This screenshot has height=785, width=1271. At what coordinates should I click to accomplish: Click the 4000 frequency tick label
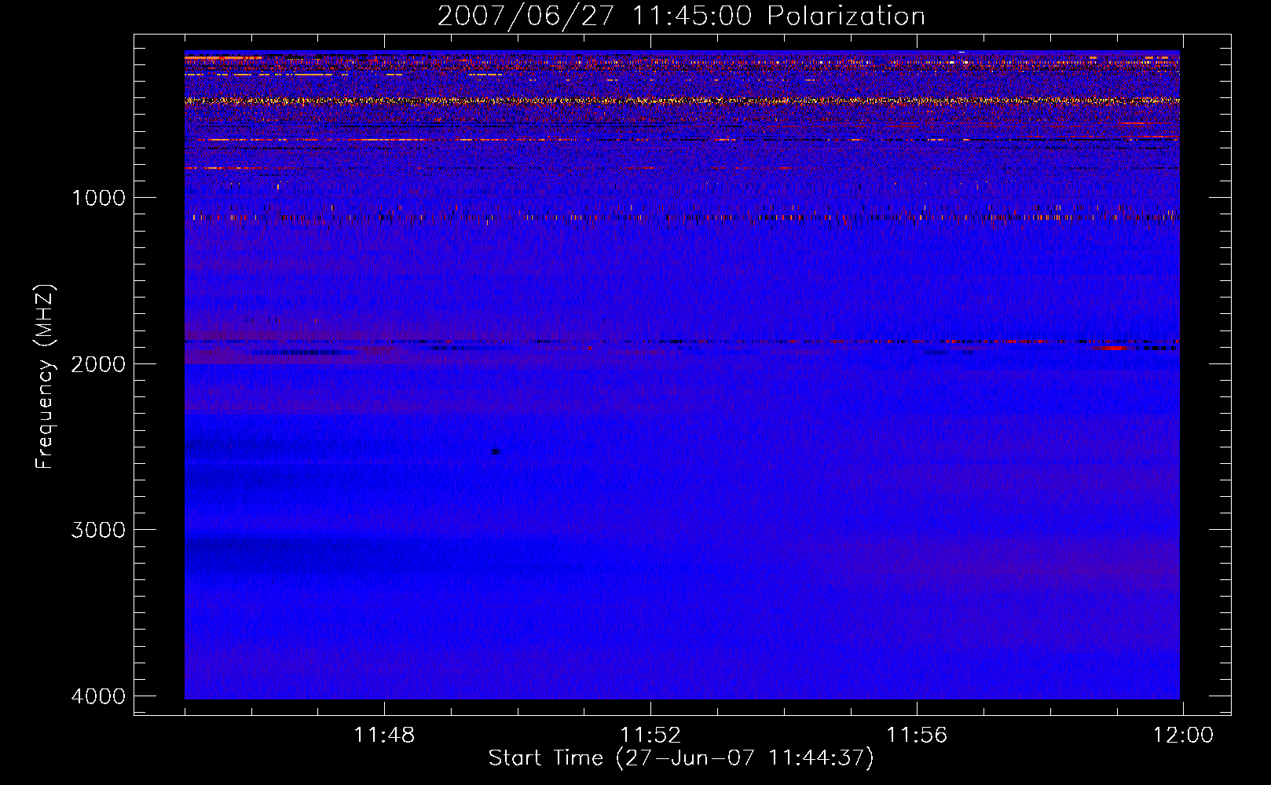pyautogui.click(x=98, y=696)
